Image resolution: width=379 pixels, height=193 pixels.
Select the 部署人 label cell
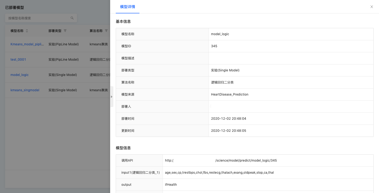click(x=162, y=107)
